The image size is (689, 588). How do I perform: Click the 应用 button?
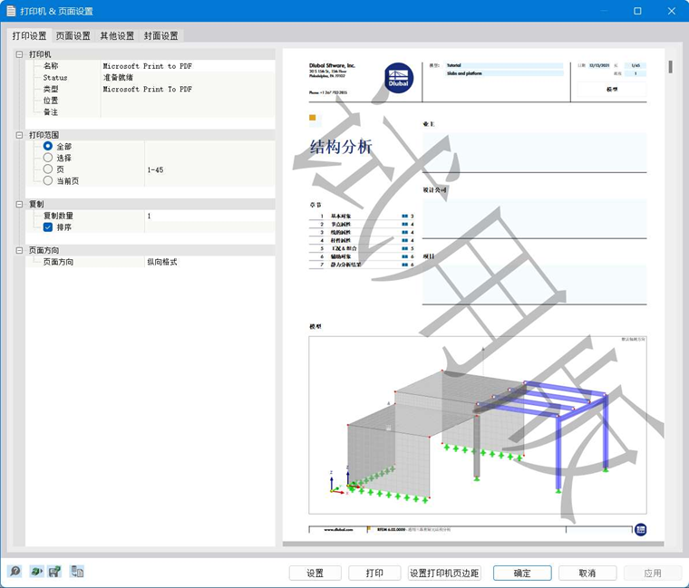click(x=653, y=574)
